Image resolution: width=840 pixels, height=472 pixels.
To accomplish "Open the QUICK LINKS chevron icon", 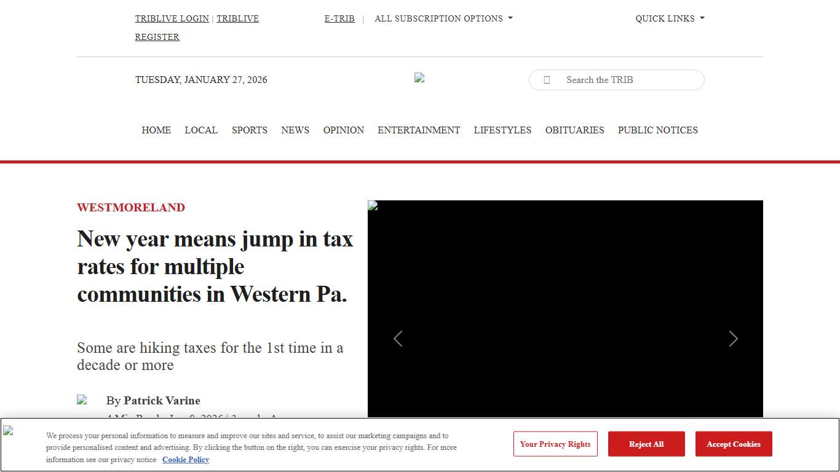I will click(702, 18).
